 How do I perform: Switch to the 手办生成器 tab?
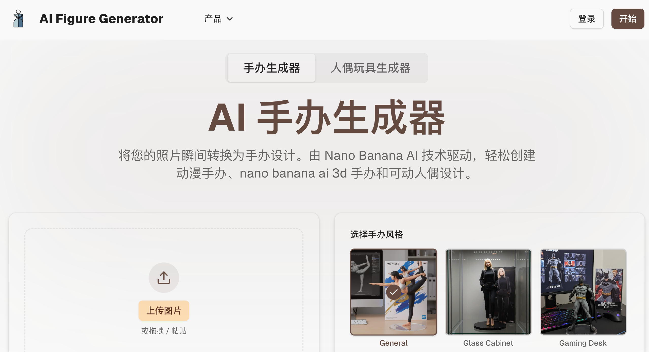click(x=271, y=68)
